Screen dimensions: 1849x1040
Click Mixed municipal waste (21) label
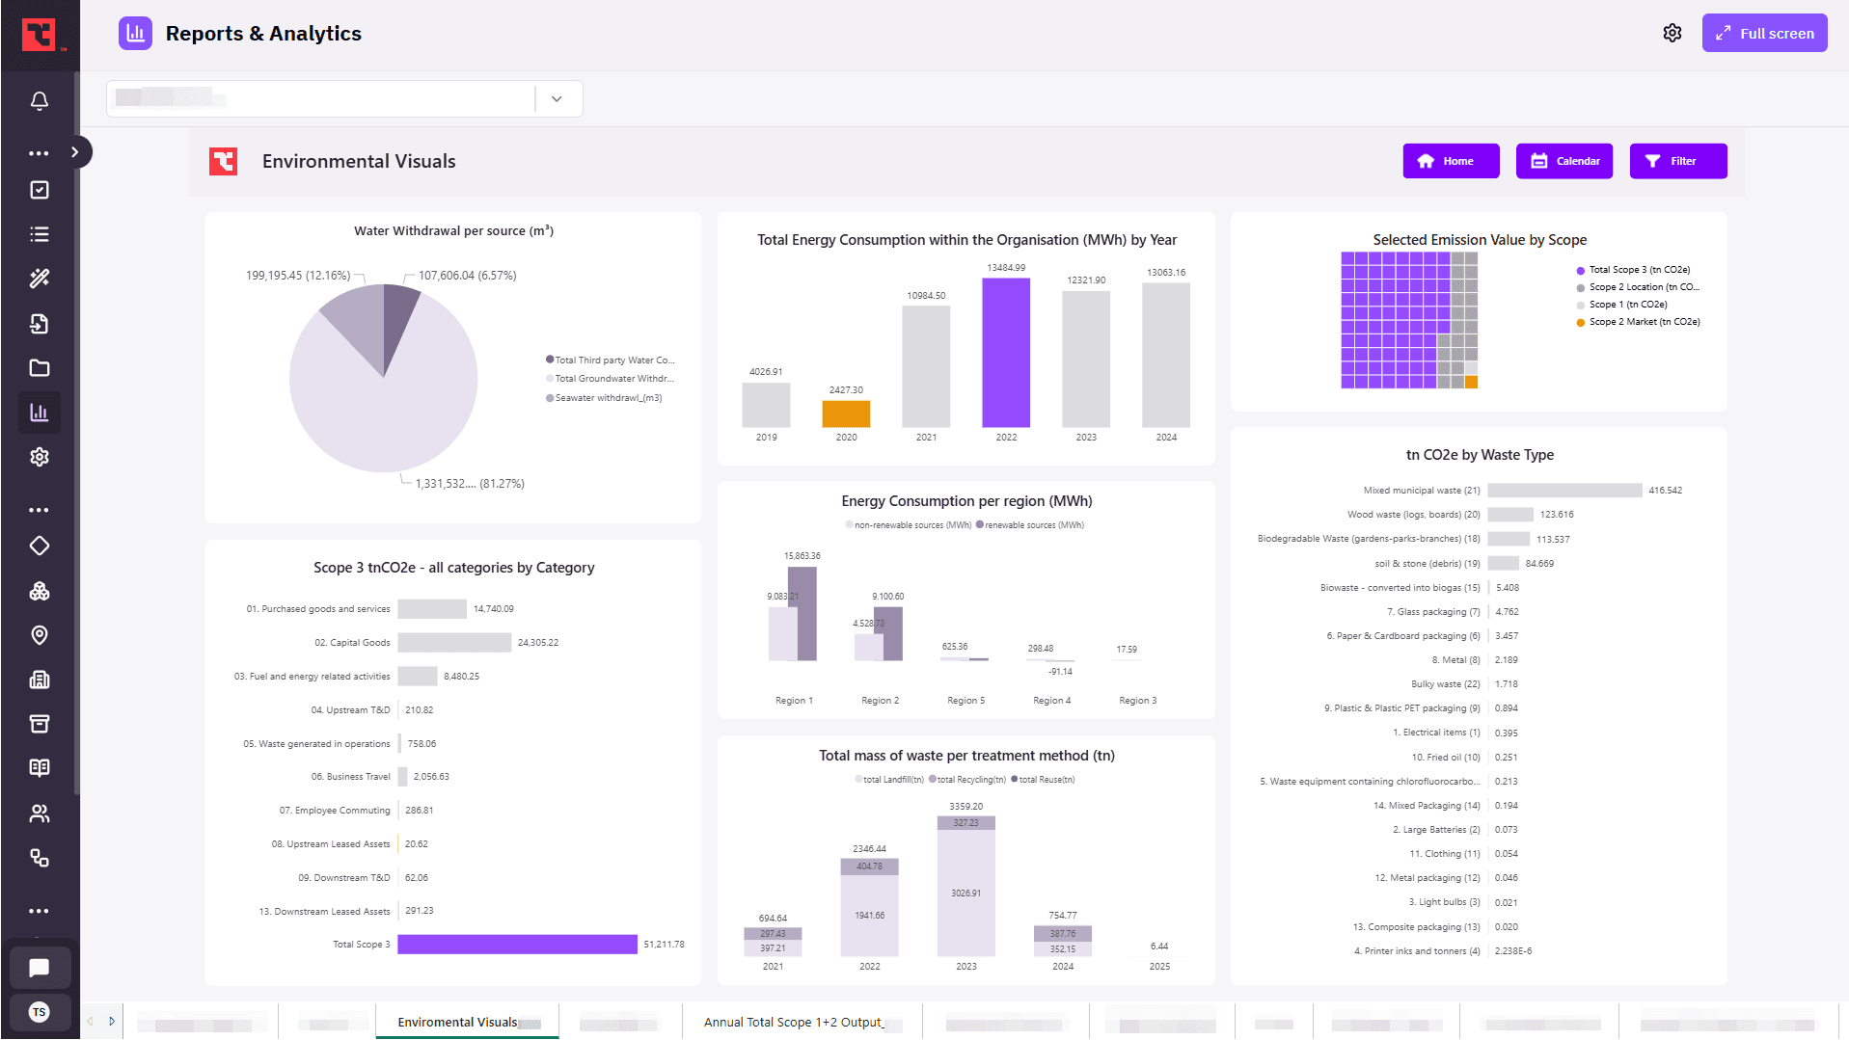click(x=1422, y=491)
